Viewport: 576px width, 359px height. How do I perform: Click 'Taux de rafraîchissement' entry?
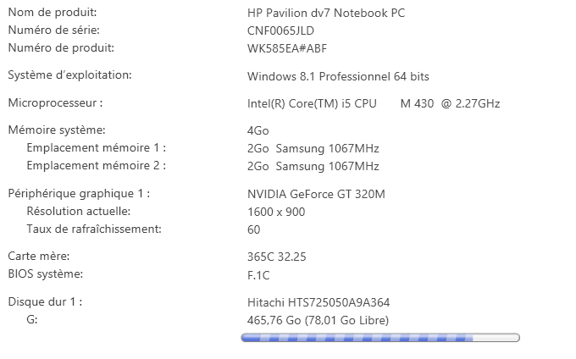93,229
